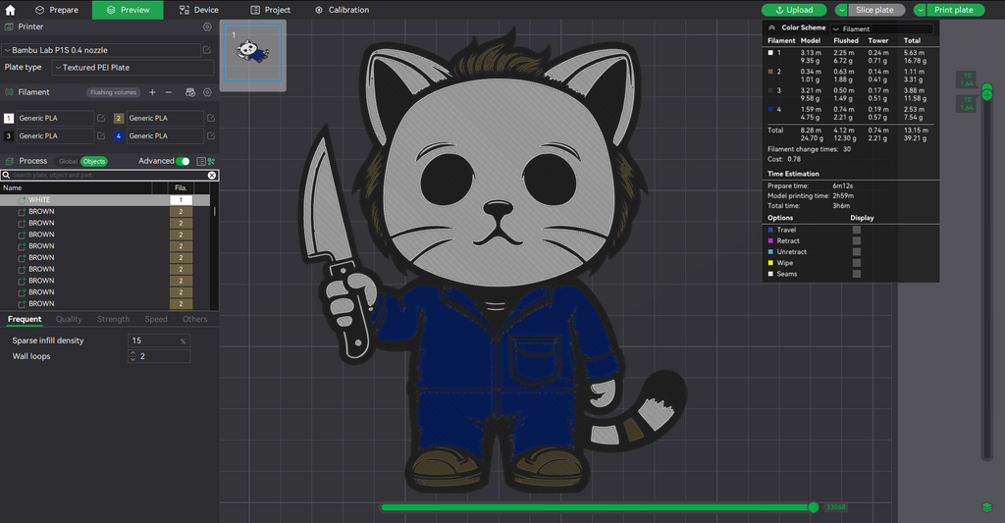This screenshot has width=1005, height=523.
Task: Switch process scope to Global
Action: point(68,162)
